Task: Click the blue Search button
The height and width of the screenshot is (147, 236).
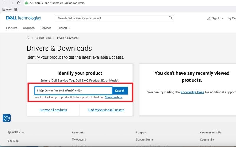Action: pyautogui.click(x=120, y=91)
